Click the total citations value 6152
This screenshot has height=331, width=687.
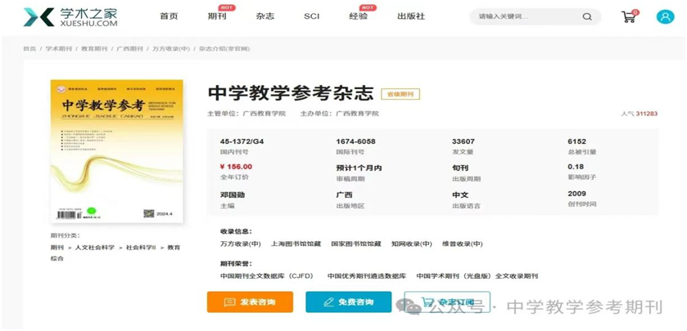click(576, 141)
